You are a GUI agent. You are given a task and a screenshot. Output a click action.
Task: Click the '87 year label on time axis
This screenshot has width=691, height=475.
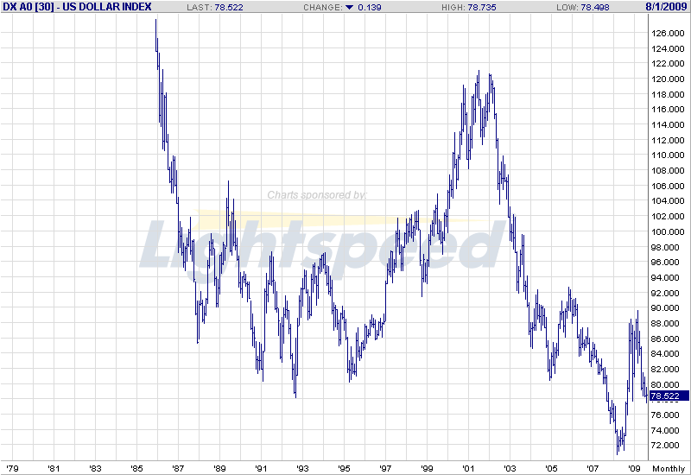[178, 468]
